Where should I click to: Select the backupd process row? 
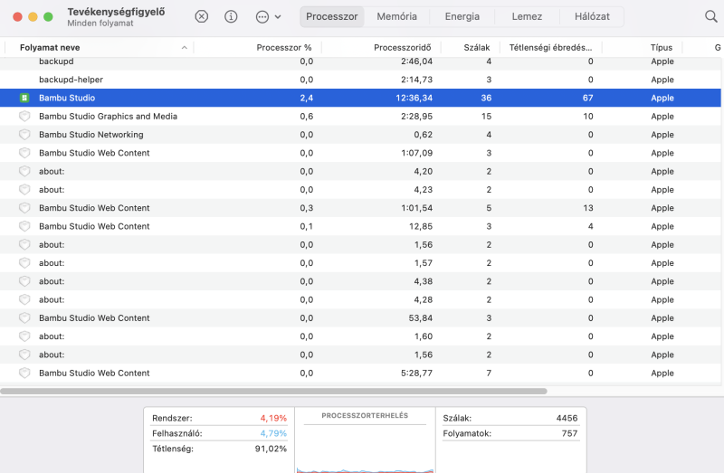click(x=360, y=61)
